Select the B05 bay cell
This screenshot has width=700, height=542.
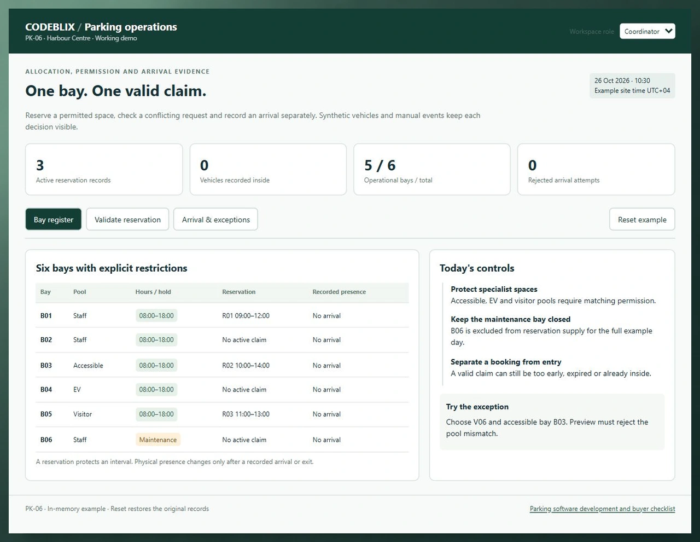coord(46,414)
